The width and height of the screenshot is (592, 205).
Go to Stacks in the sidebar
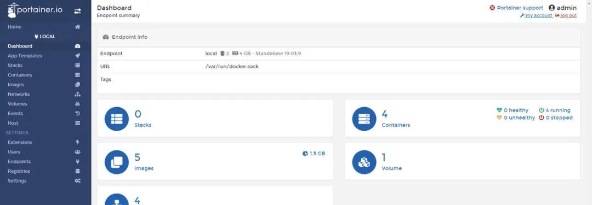45,65
